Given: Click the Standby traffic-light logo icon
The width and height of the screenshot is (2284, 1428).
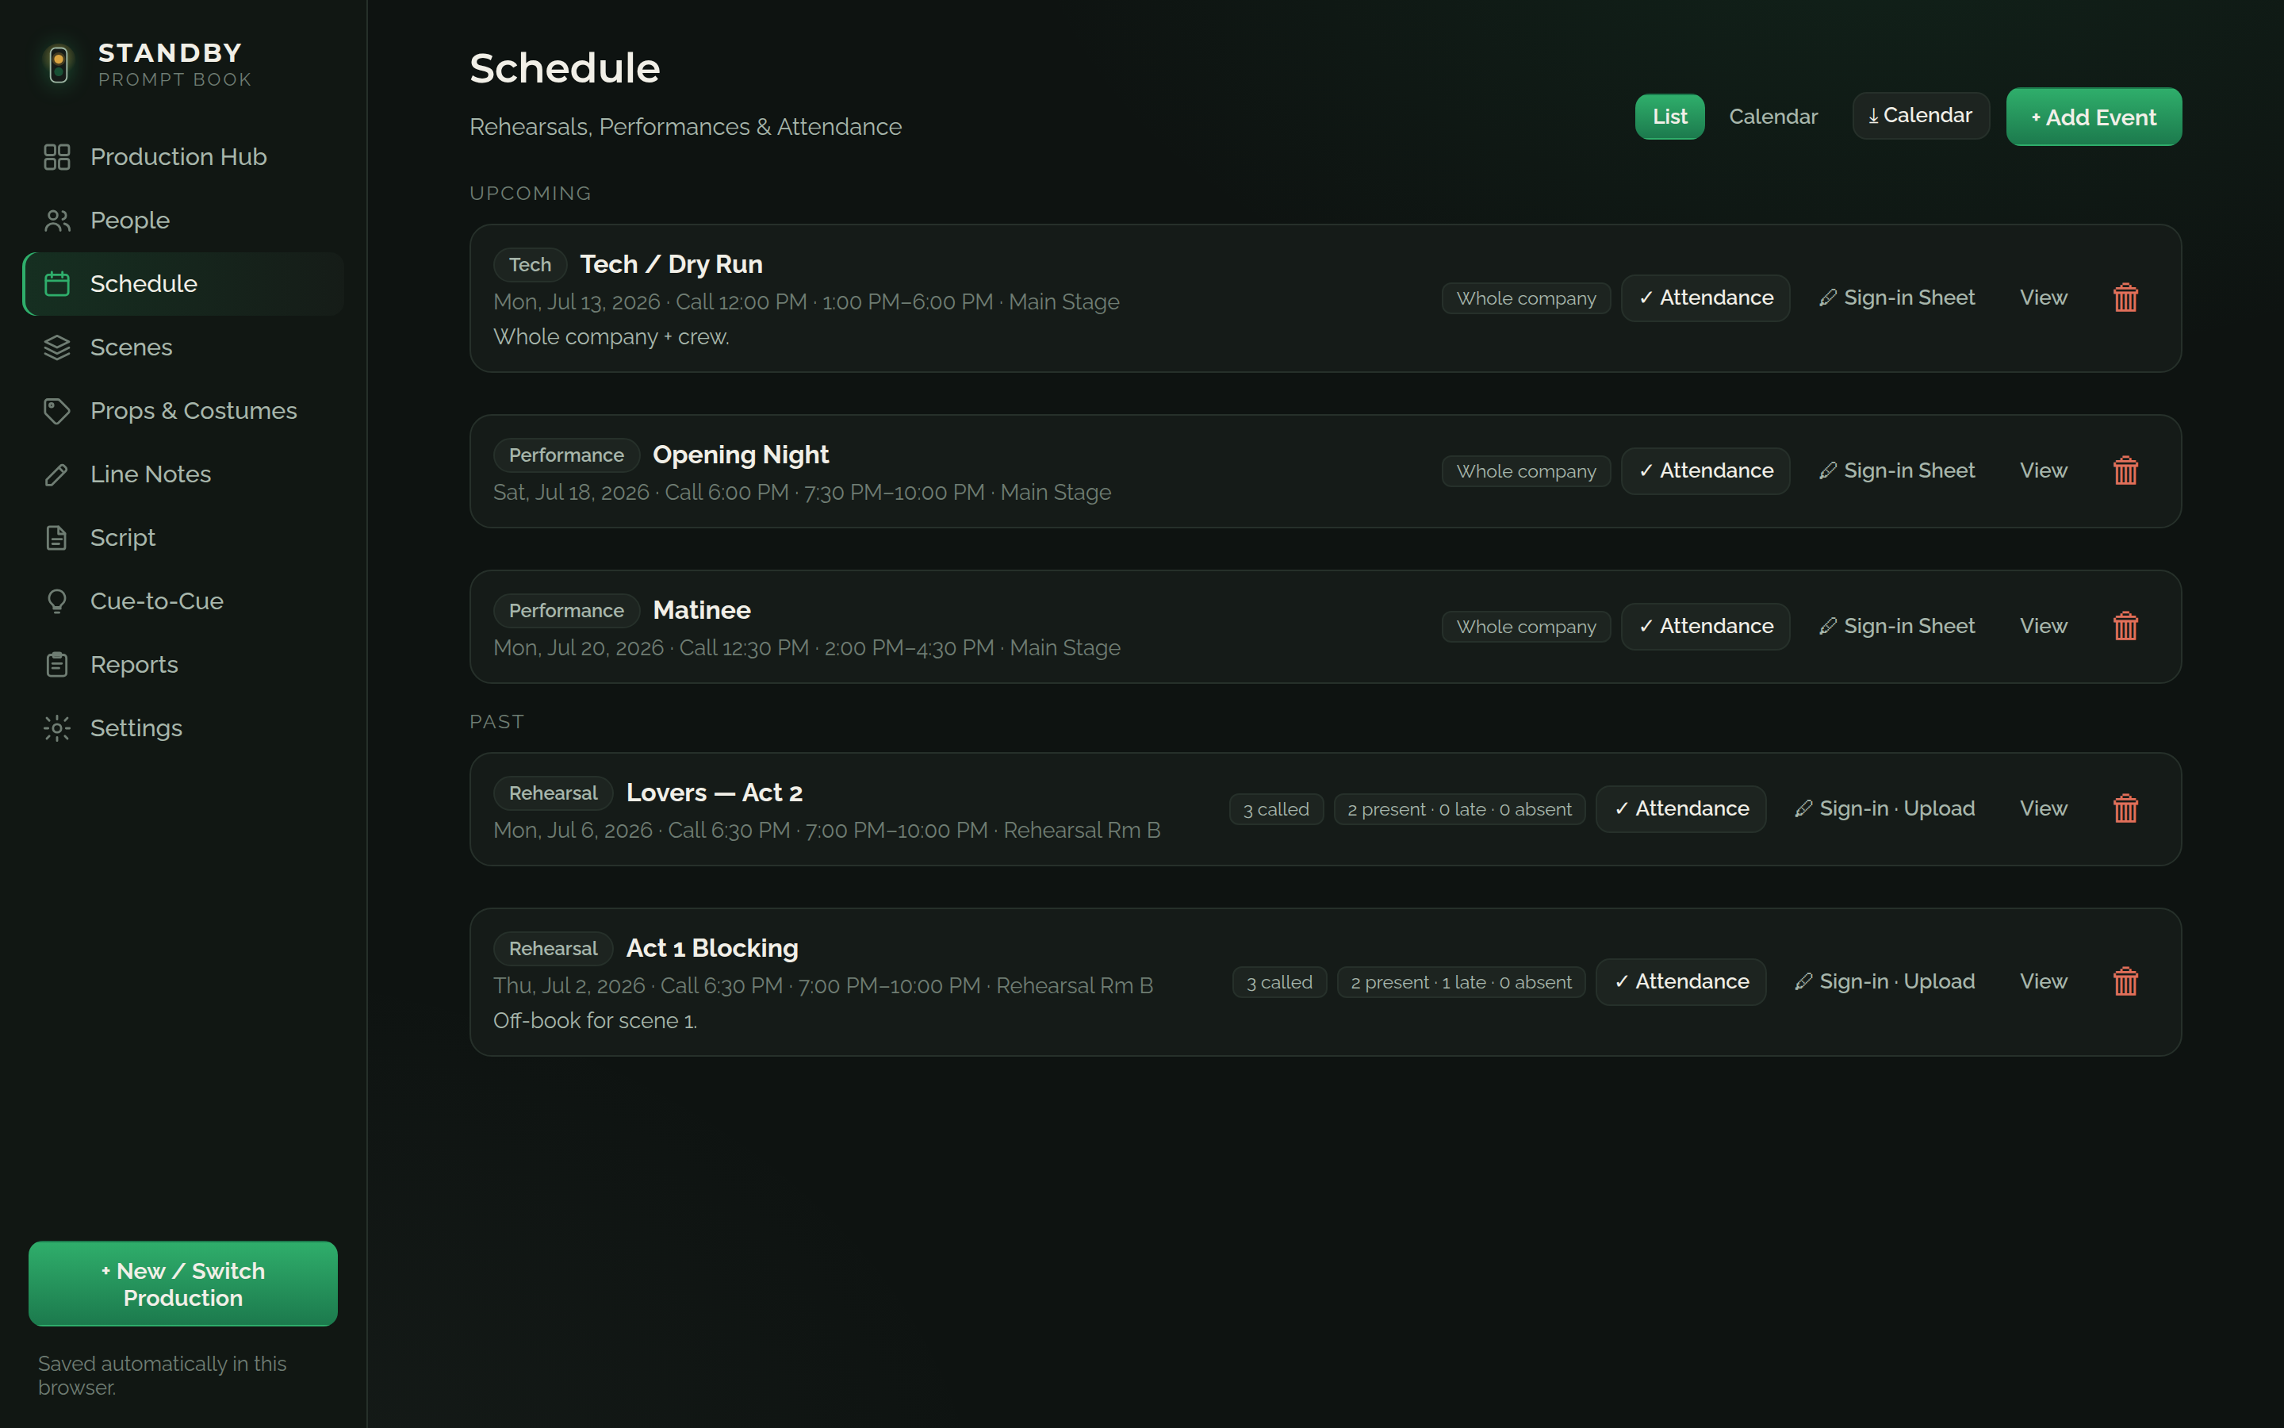Looking at the screenshot, I should click(x=59, y=64).
